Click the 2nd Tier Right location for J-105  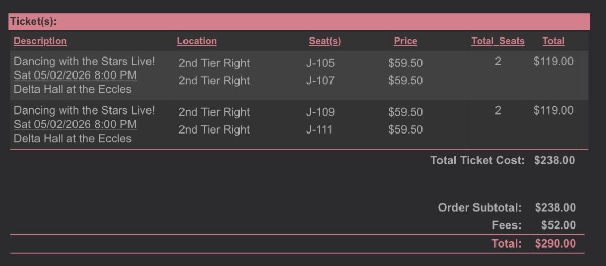(214, 63)
